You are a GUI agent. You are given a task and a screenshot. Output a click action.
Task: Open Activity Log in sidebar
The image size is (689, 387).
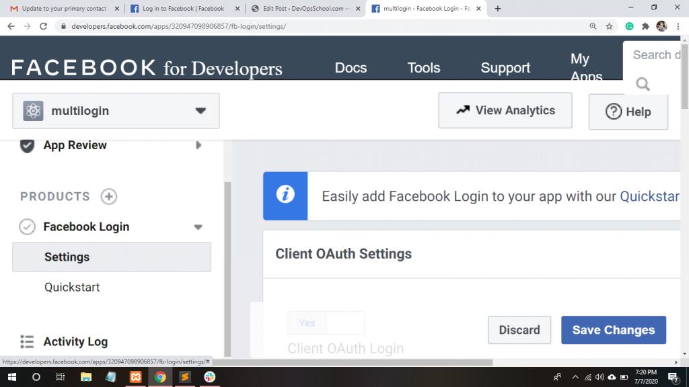point(75,341)
